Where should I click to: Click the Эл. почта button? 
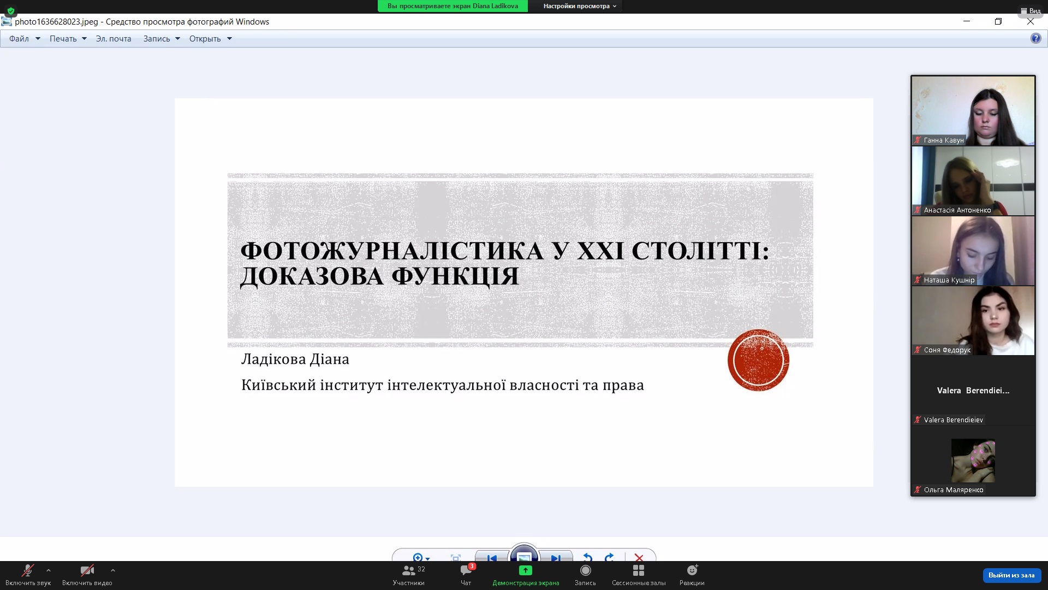pyautogui.click(x=114, y=38)
